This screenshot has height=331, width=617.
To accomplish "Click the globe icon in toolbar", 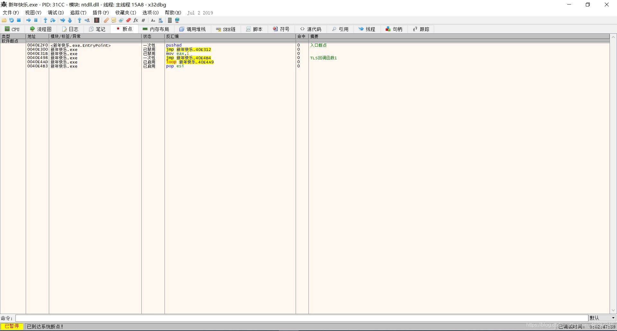I will pyautogui.click(x=177, y=20).
